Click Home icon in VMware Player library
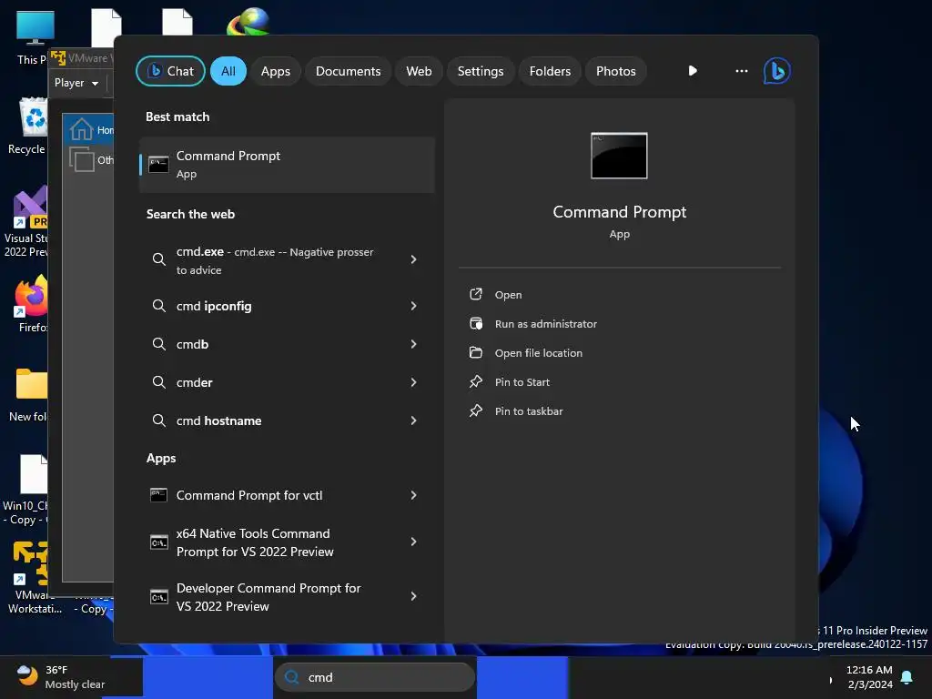The image size is (932, 699). [x=81, y=129]
